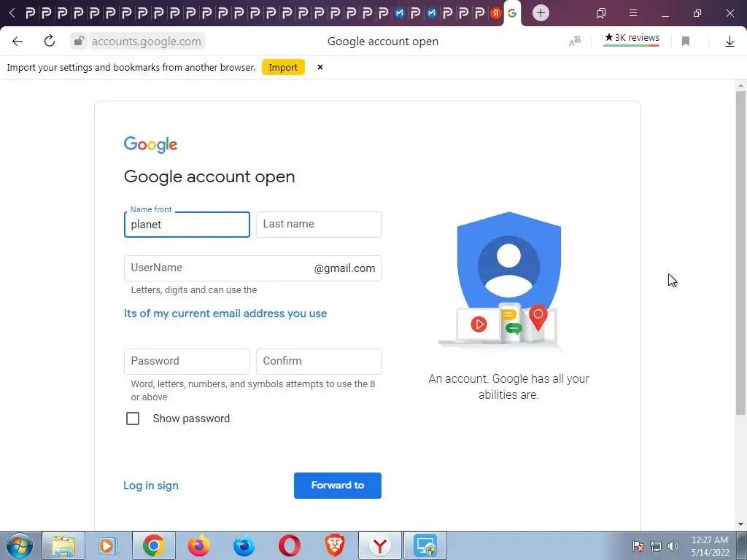Open the monitor-with-shield taskbar icon
Viewport: 747px width, 560px height.
point(425,545)
